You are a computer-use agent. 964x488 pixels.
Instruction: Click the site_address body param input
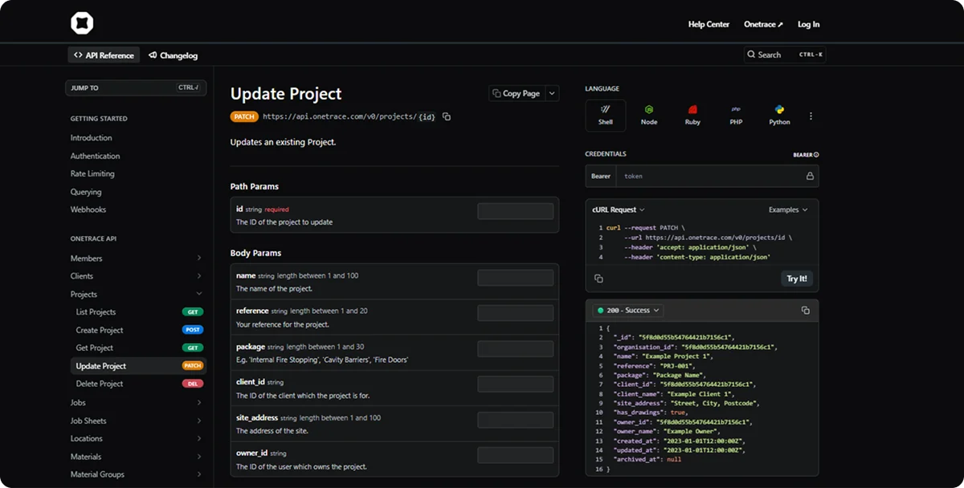516,420
